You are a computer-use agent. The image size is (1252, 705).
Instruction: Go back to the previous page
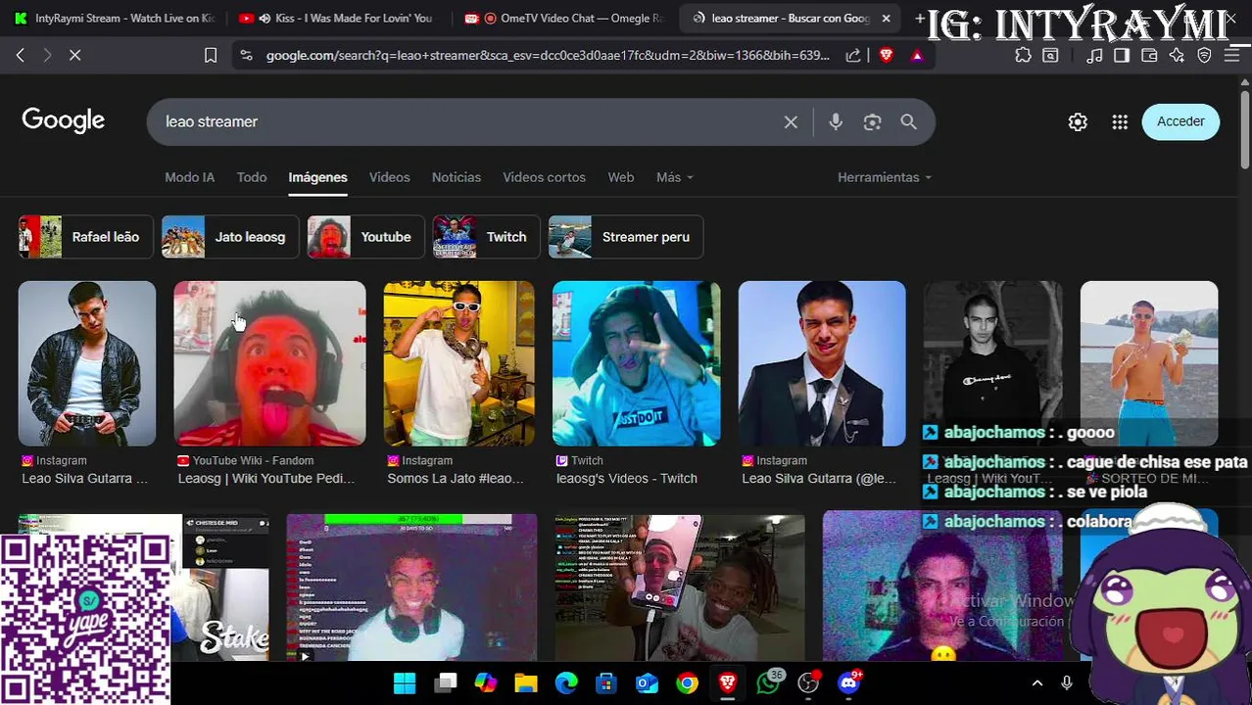[x=21, y=56]
